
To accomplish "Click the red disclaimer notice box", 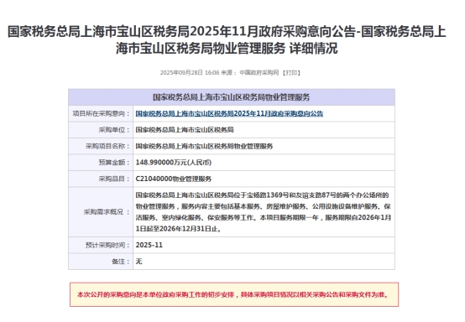I will (234, 294).
